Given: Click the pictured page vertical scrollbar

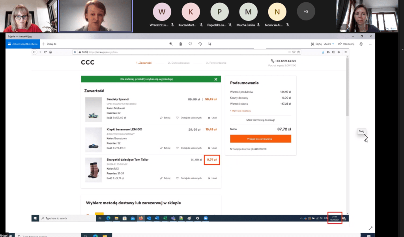Looking at the screenshot, I should pos(347,87).
